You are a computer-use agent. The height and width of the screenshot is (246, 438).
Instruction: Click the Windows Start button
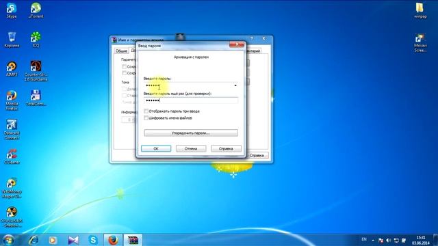pos(8,240)
